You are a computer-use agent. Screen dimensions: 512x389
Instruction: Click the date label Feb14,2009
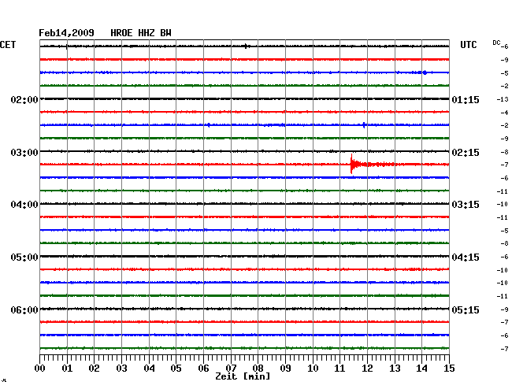tap(66, 33)
